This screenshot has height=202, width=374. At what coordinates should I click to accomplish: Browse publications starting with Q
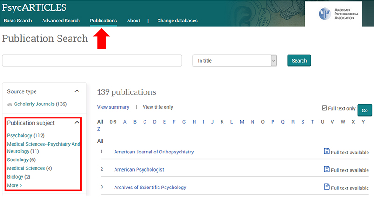283,122
